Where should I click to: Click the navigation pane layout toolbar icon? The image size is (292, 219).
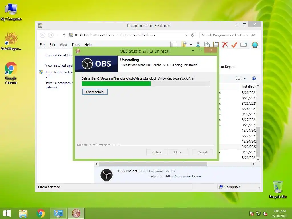[x=173, y=44]
